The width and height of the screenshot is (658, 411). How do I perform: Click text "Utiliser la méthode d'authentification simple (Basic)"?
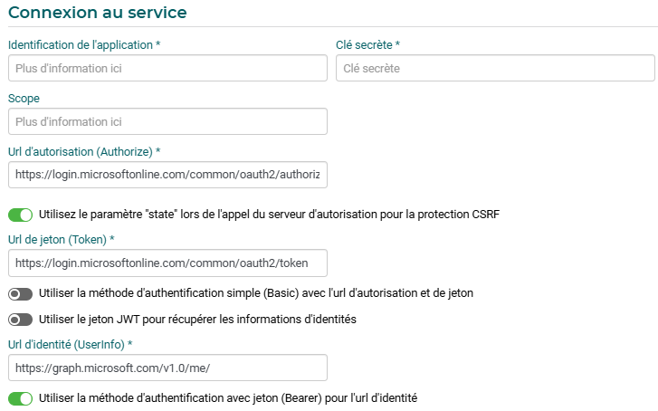pyautogui.click(x=168, y=293)
